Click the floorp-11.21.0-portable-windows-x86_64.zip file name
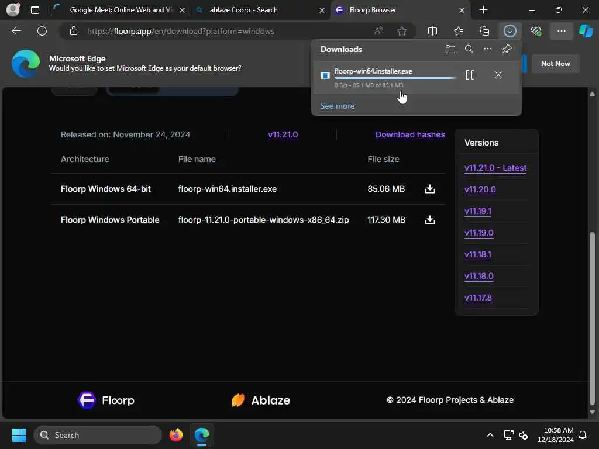599x449 pixels. pyautogui.click(x=263, y=220)
